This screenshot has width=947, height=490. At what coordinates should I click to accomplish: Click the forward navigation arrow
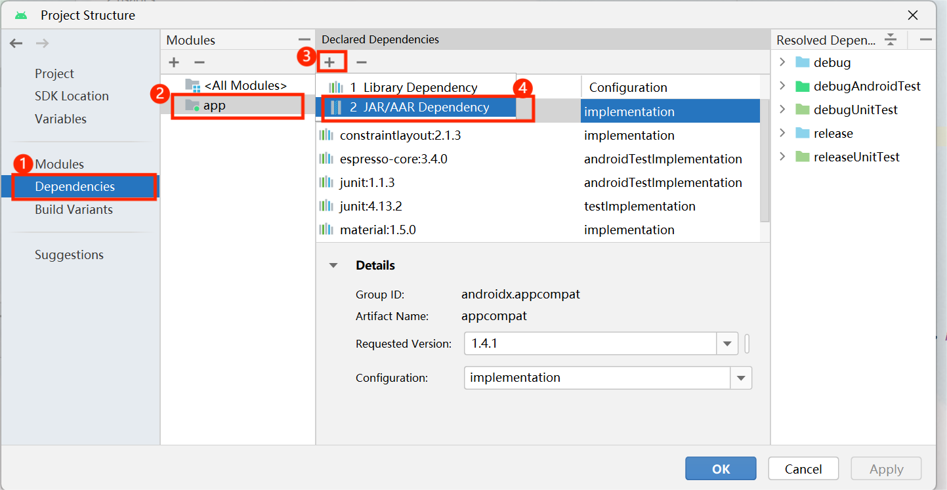tap(42, 43)
